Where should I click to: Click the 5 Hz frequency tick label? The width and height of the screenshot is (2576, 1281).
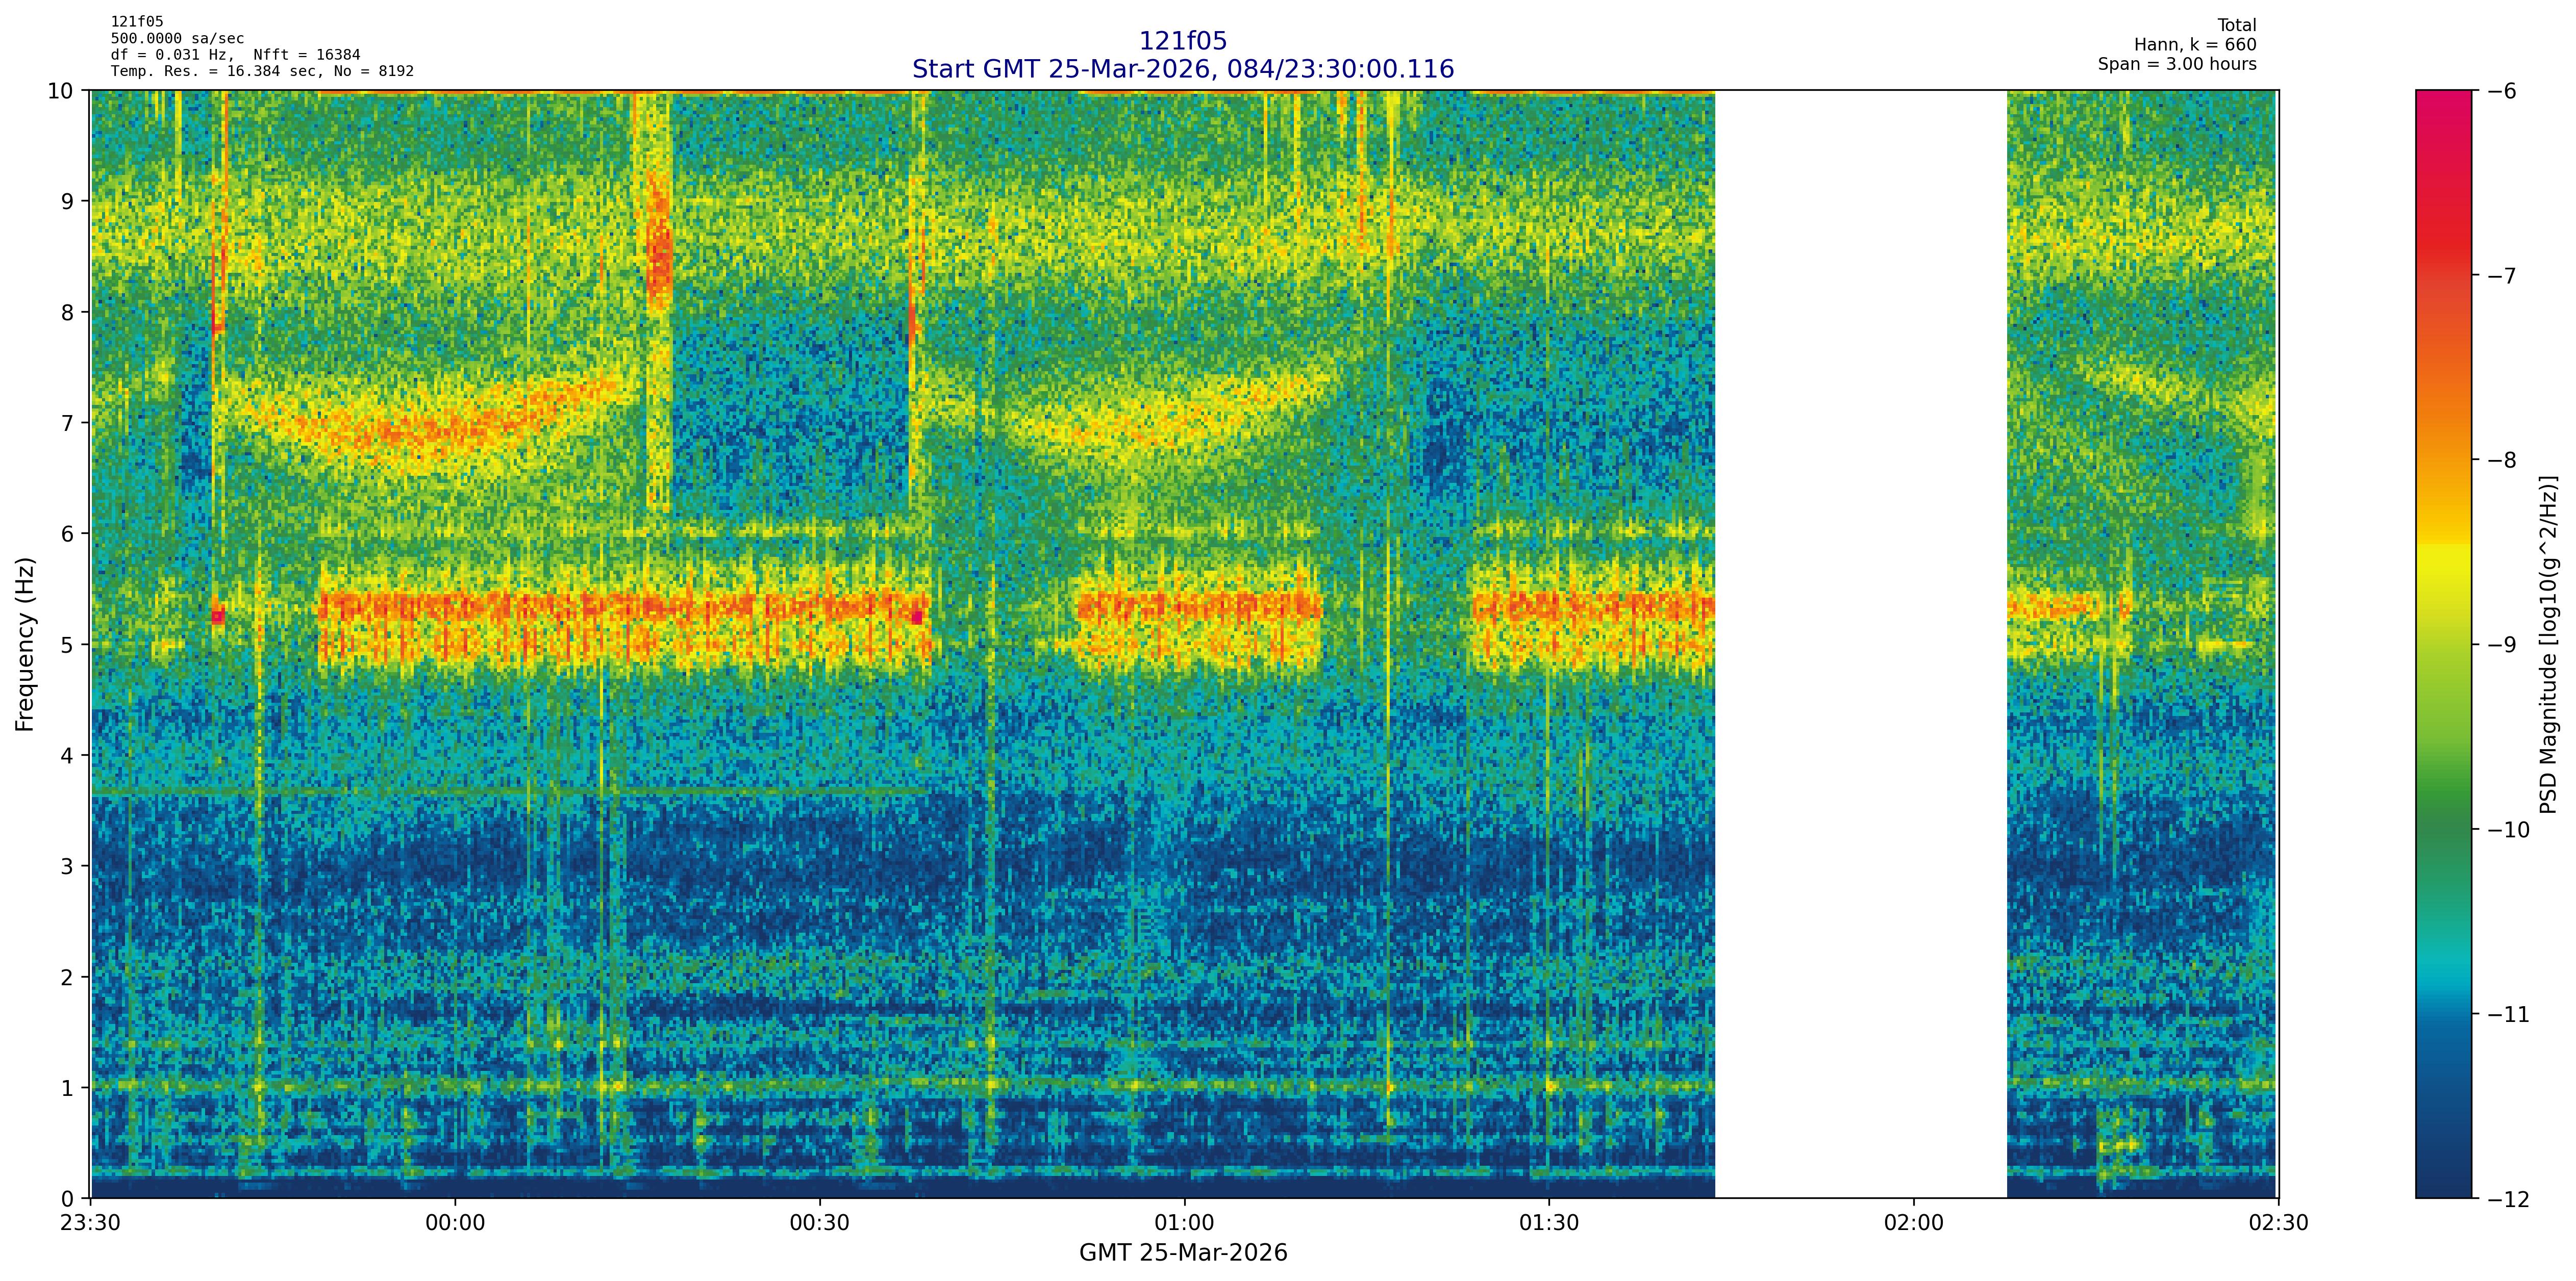tap(67, 645)
